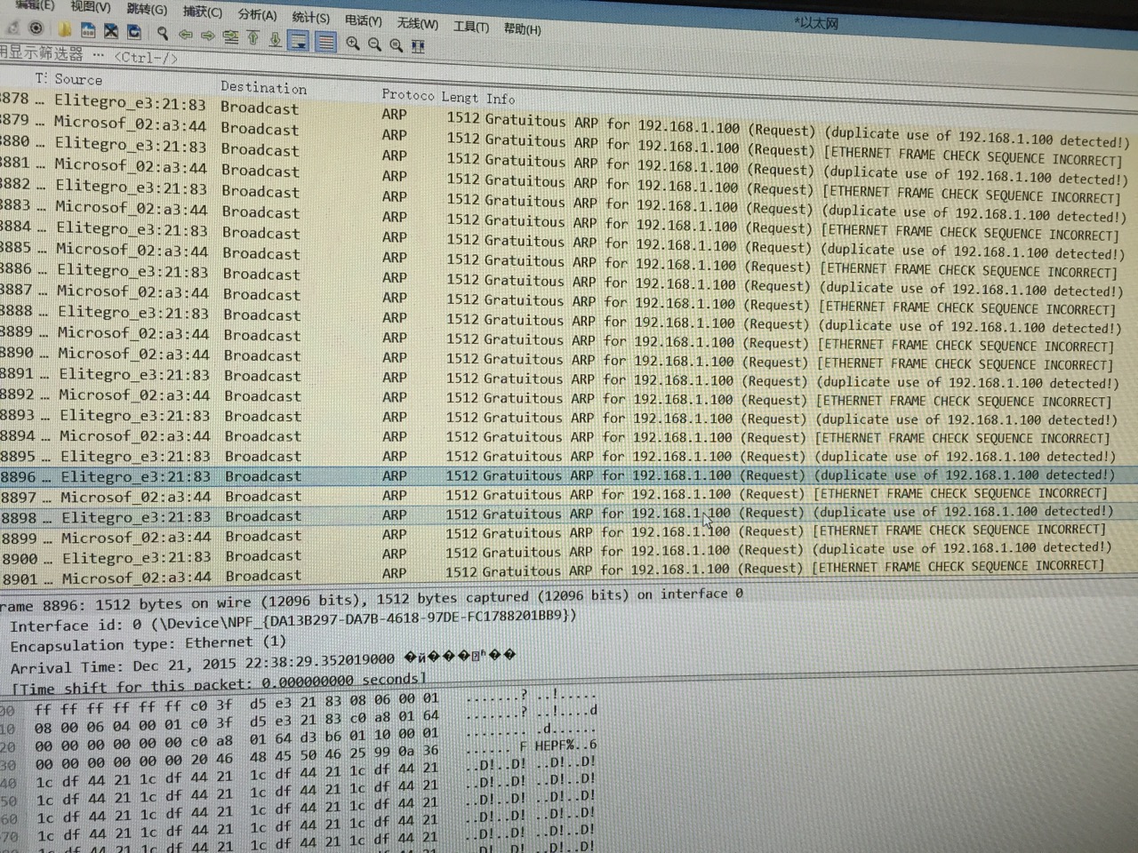Image resolution: width=1138 pixels, height=853 pixels.
Task: Jump to last packet with the down-arrow icon
Action: pos(276,38)
